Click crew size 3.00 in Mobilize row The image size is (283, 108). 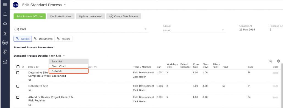[195, 86]
